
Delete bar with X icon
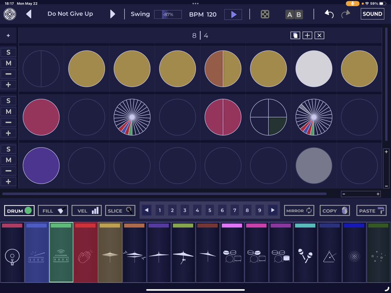point(319,36)
